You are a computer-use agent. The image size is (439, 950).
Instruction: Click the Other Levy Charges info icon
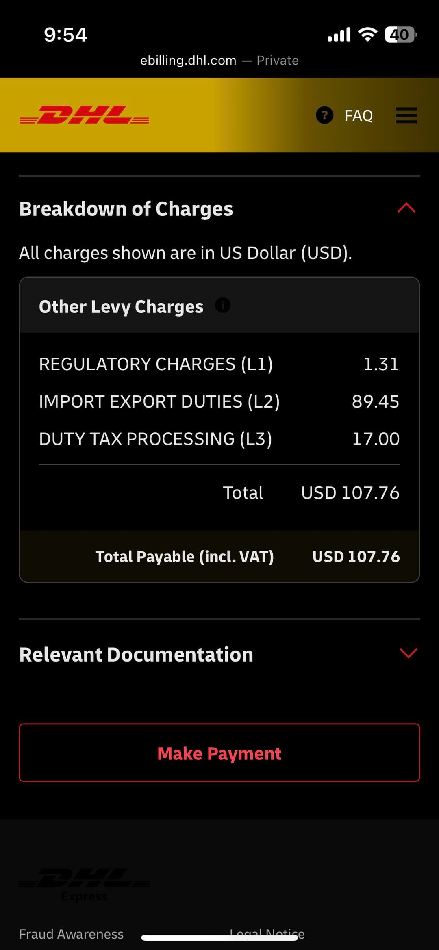[223, 305]
